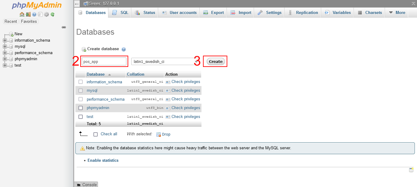
Task: Open the Export tab
Action: pos(213,13)
